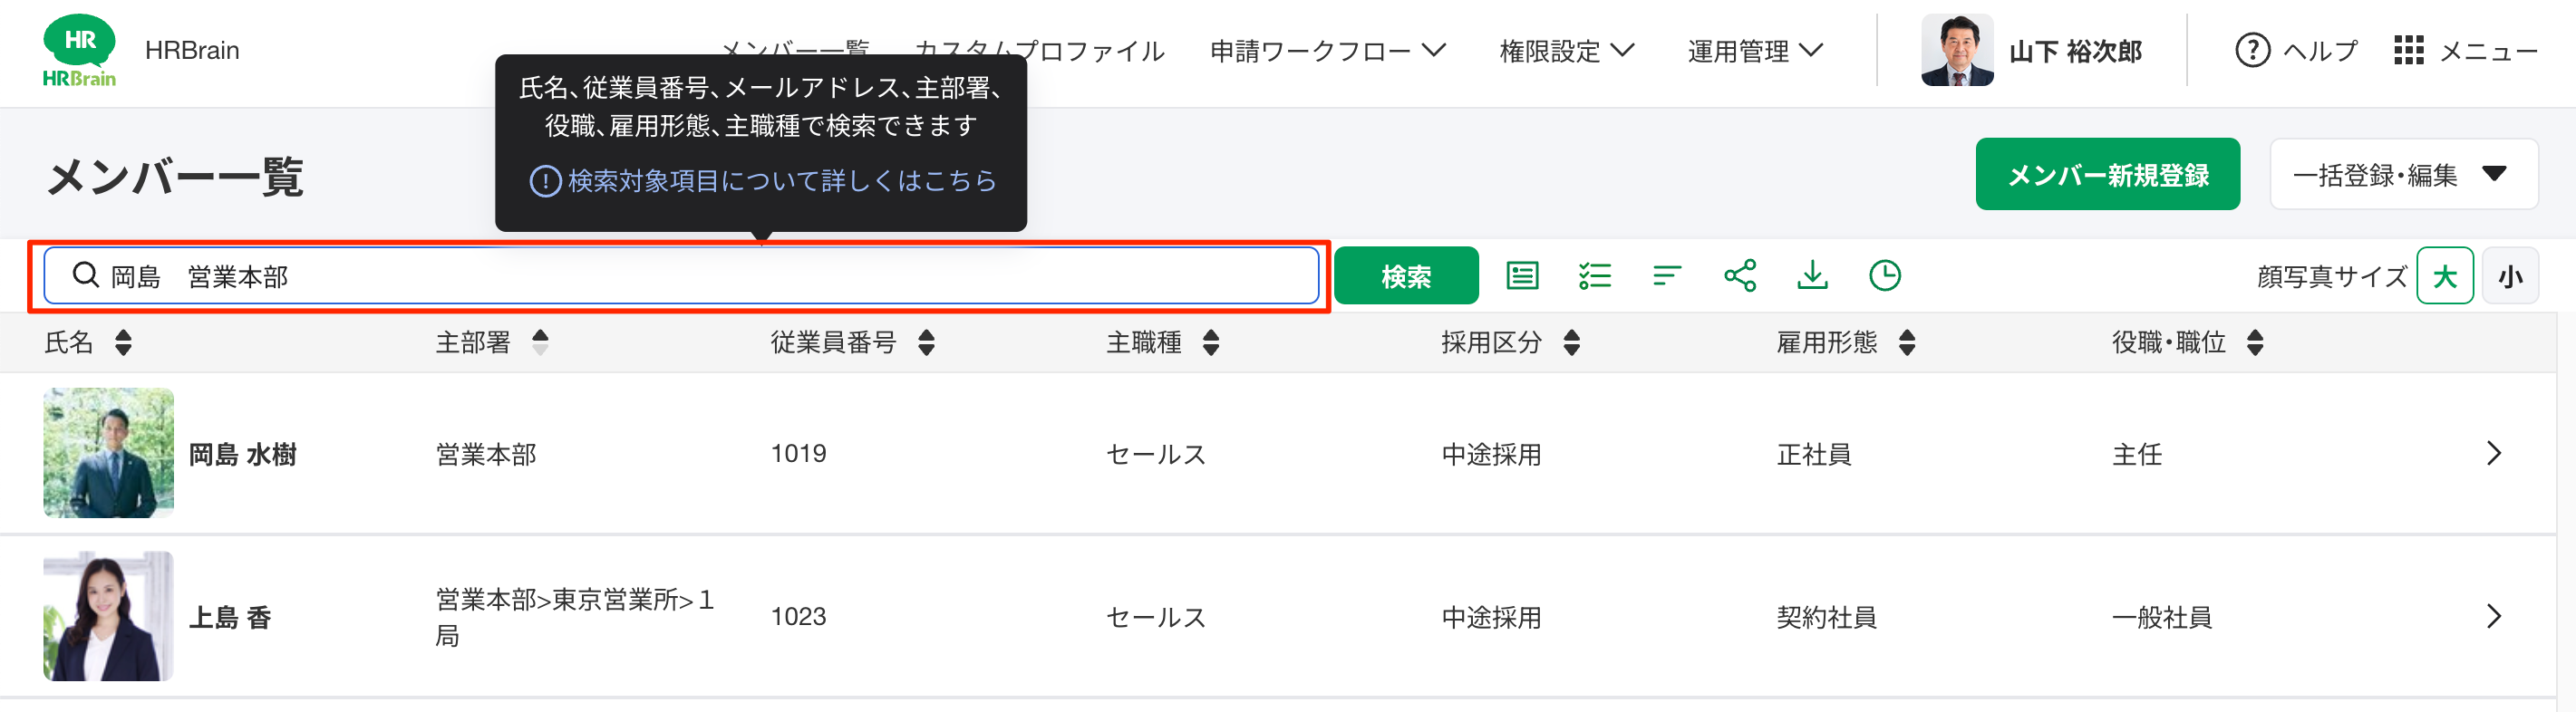This screenshot has height=712, width=2576.
Task: Click the download icon
Action: click(1812, 275)
